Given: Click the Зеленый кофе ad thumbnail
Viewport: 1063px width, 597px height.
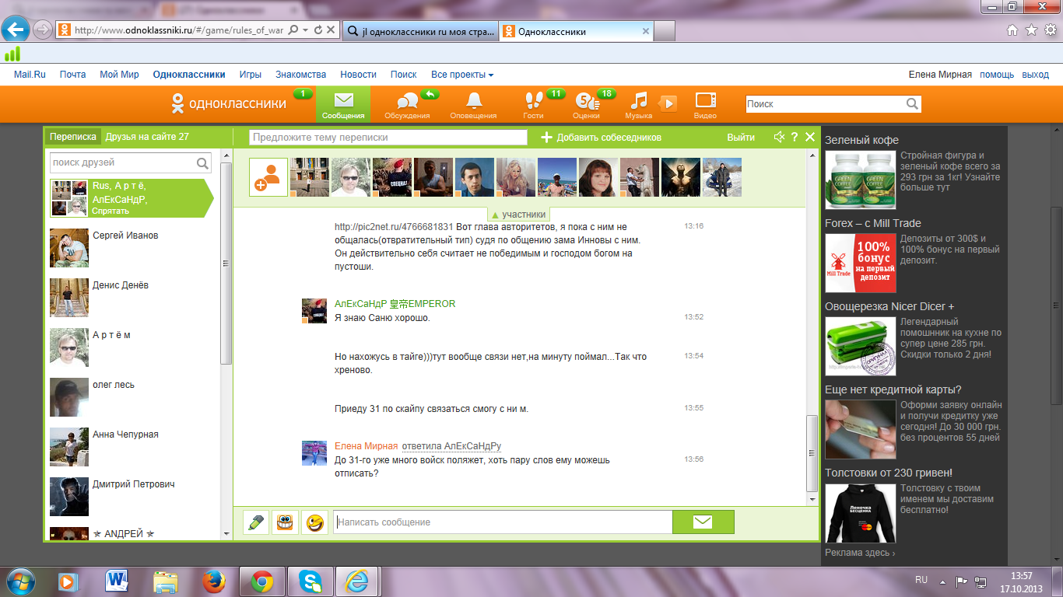Looking at the screenshot, I should coord(861,180).
